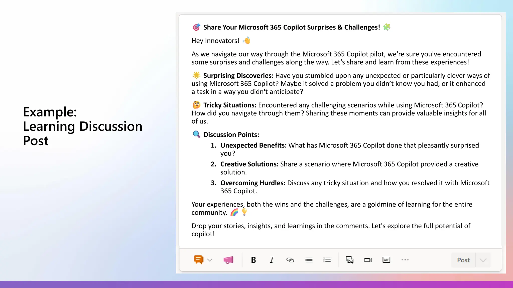The image size is (513, 288).
Task: Click the post title 'Share Your Microsoft 365 Copilot Surprises & Challenges!'
Action: pyautogui.click(x=292, y=27)
